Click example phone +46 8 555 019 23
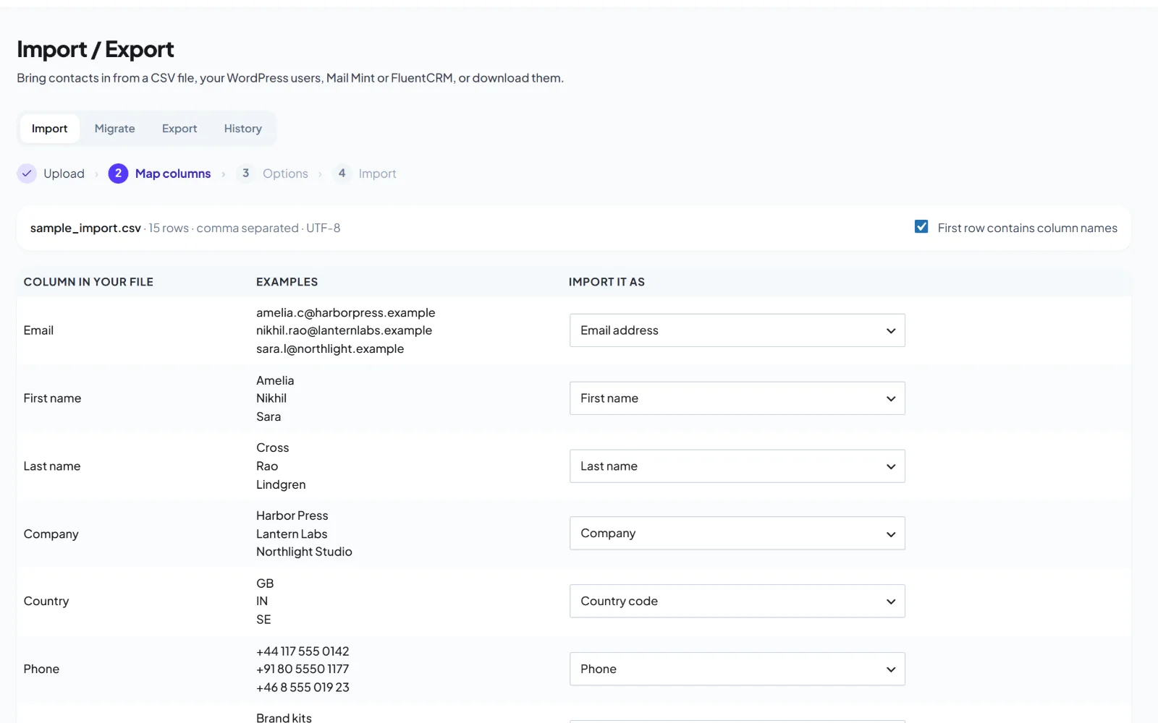The height and width of the screenshot is (723, 1158). tap(303, 688)
